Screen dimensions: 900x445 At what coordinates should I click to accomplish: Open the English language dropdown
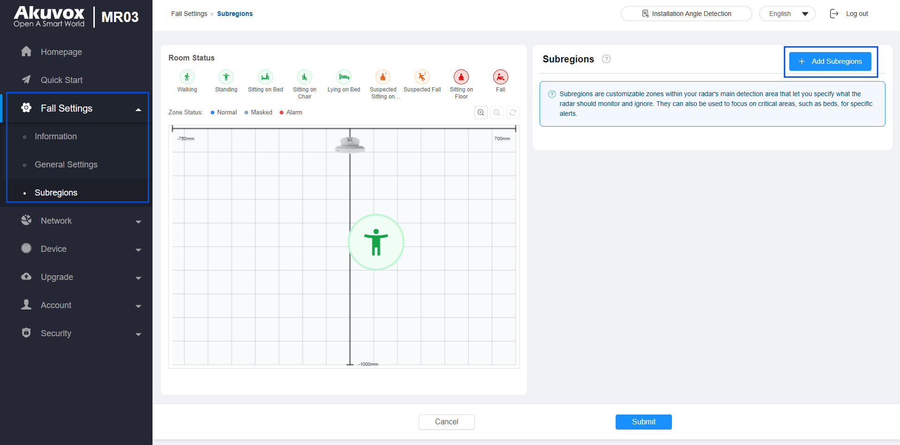787,14
